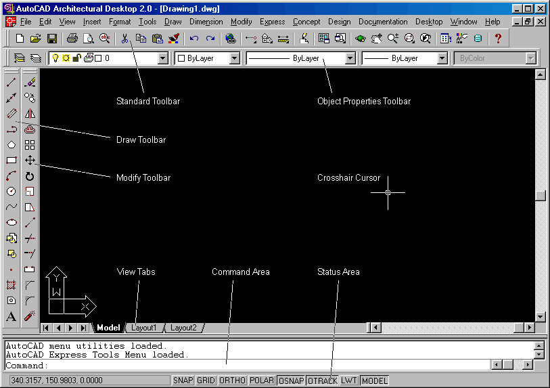Select the Move tool in Modify toolbar
This screenshot has height=388, width=550.
click(30, 160)
